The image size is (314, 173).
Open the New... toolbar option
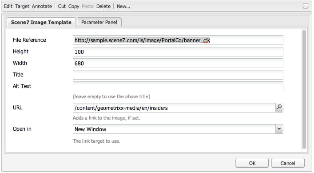pyautogui.click(x=123, y=6)
